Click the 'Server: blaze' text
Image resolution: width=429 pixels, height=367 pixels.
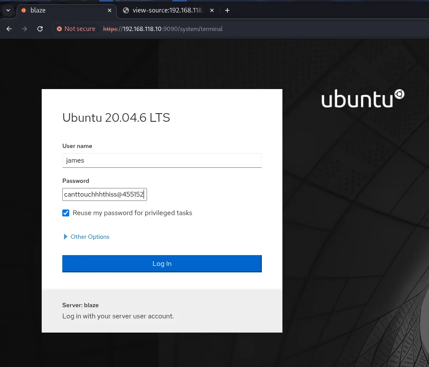click(x=80, y=305)
